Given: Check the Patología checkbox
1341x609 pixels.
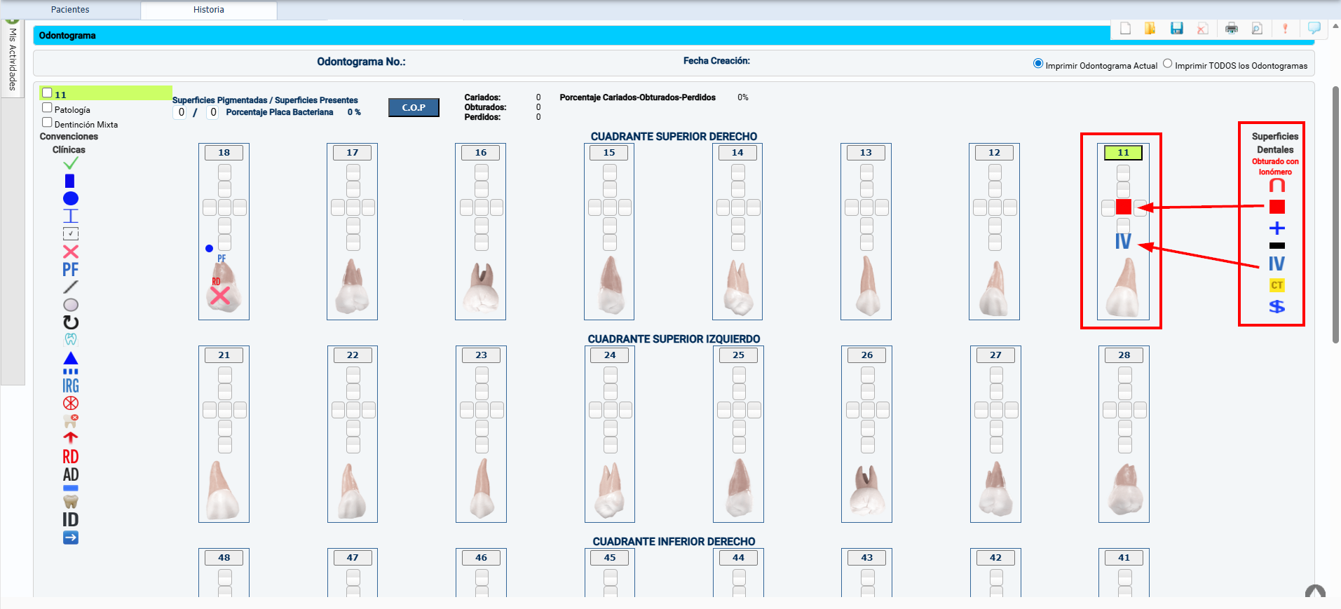Looking at the screenshot, I should [47, 108].
